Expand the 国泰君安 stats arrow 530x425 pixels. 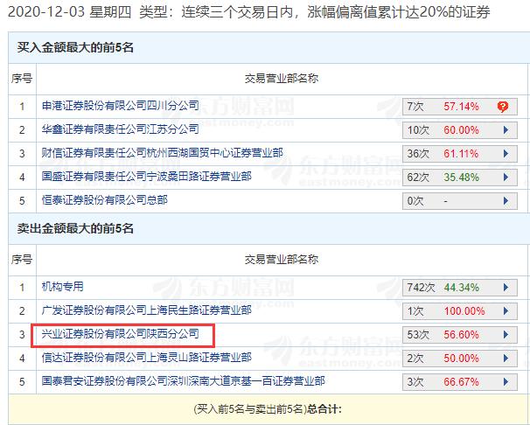[x=504, y=381]
